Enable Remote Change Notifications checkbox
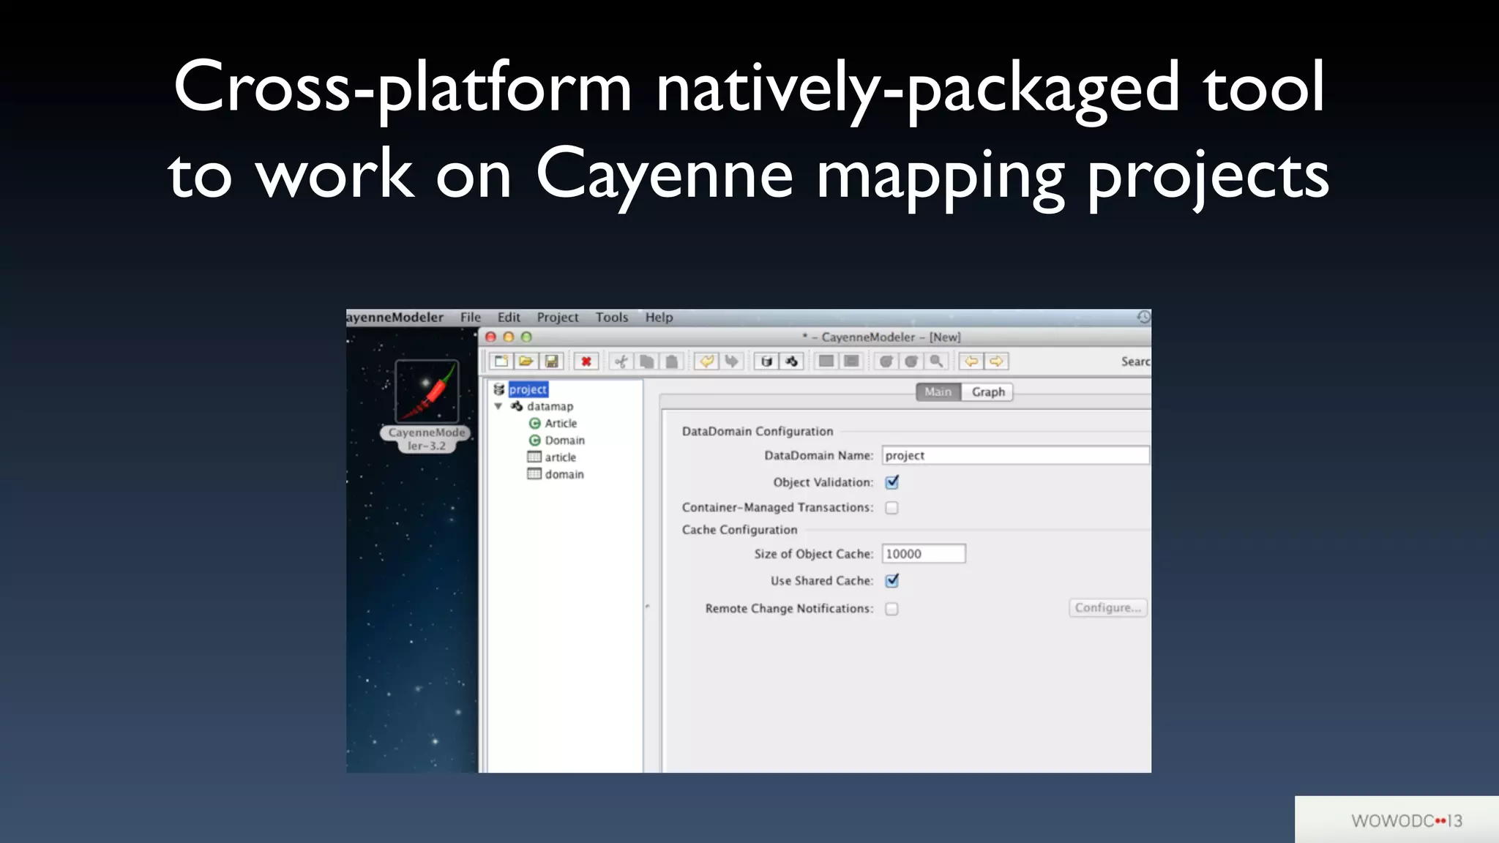 [891, 608]
